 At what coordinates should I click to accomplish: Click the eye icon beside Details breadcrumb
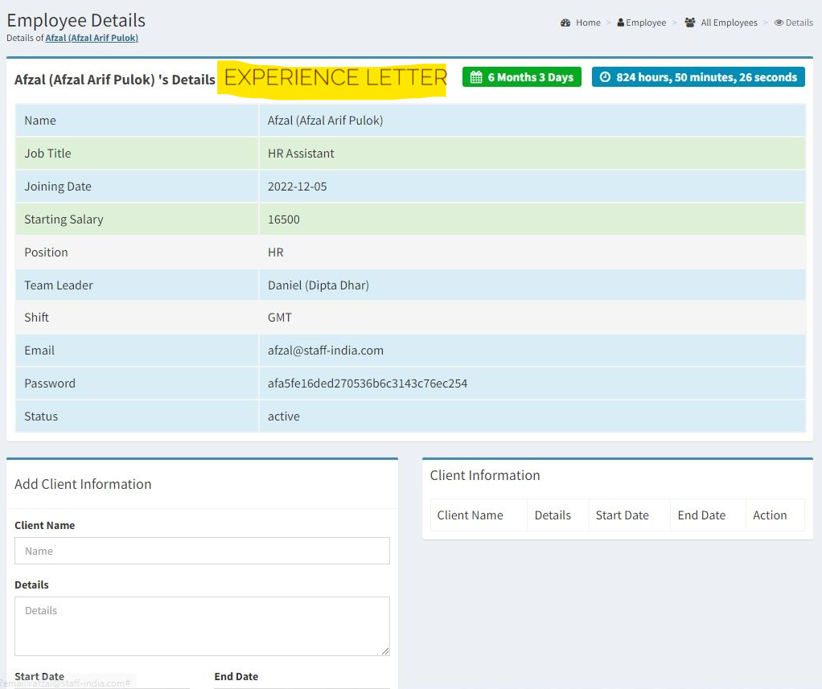pos(779,23)
